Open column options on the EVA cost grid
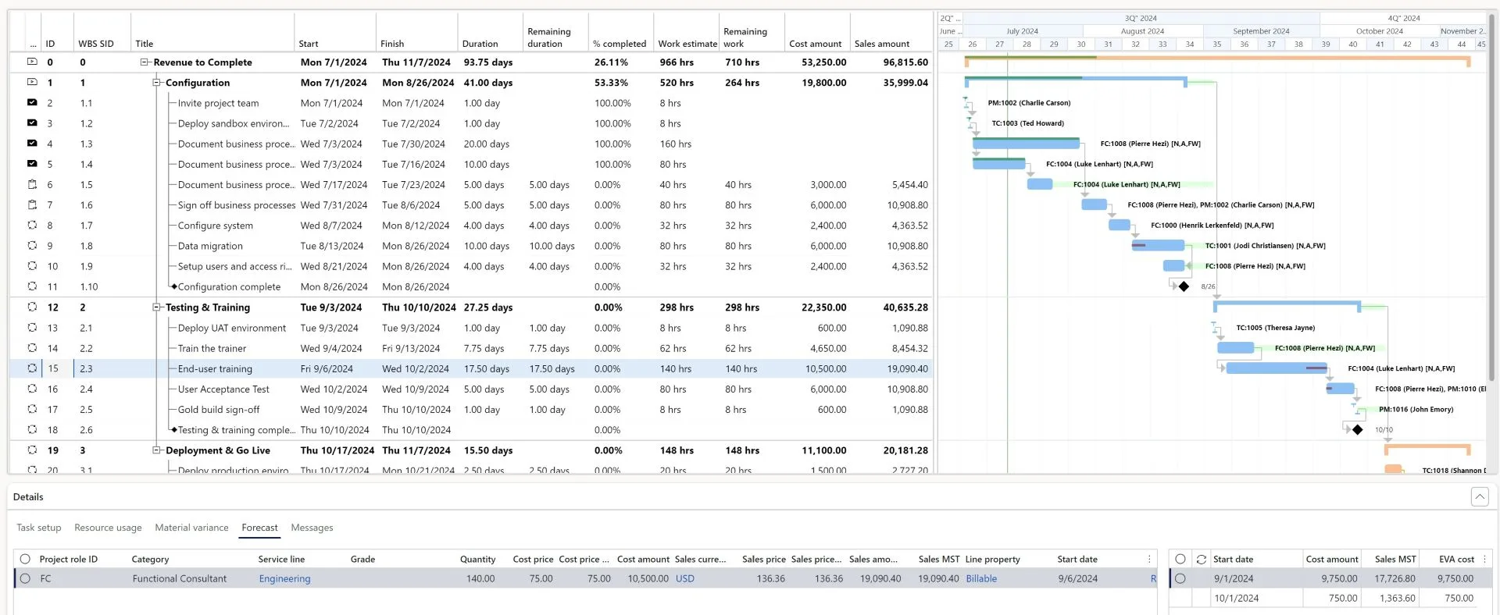 coord(1484,559)
